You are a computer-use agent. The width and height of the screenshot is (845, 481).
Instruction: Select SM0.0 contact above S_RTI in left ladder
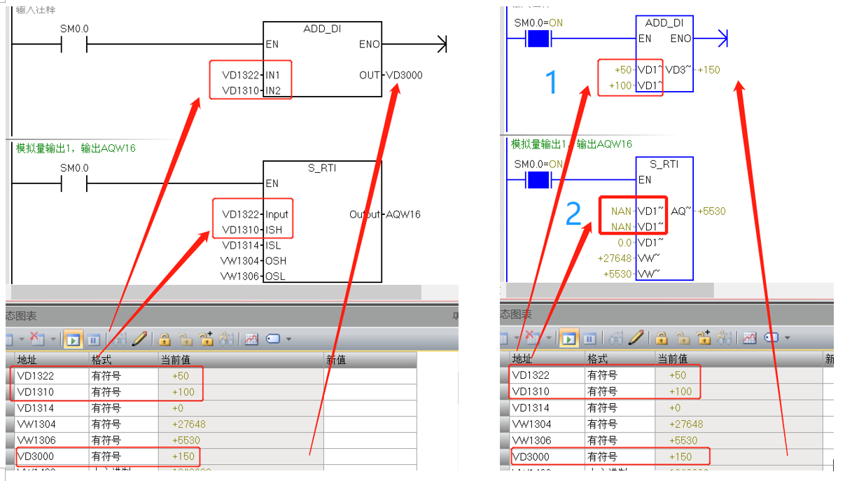pyautogui.click(x=74, y=184)
